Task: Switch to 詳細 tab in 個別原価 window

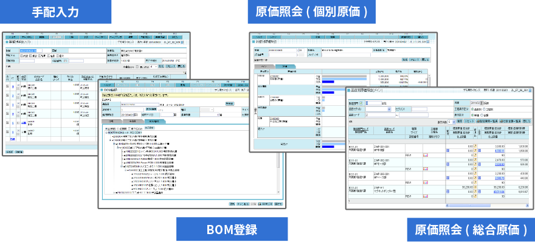Action: 285,66
